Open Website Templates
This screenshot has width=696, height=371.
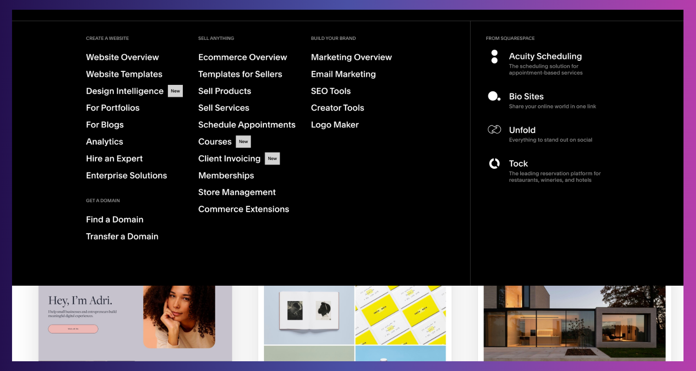124,74
